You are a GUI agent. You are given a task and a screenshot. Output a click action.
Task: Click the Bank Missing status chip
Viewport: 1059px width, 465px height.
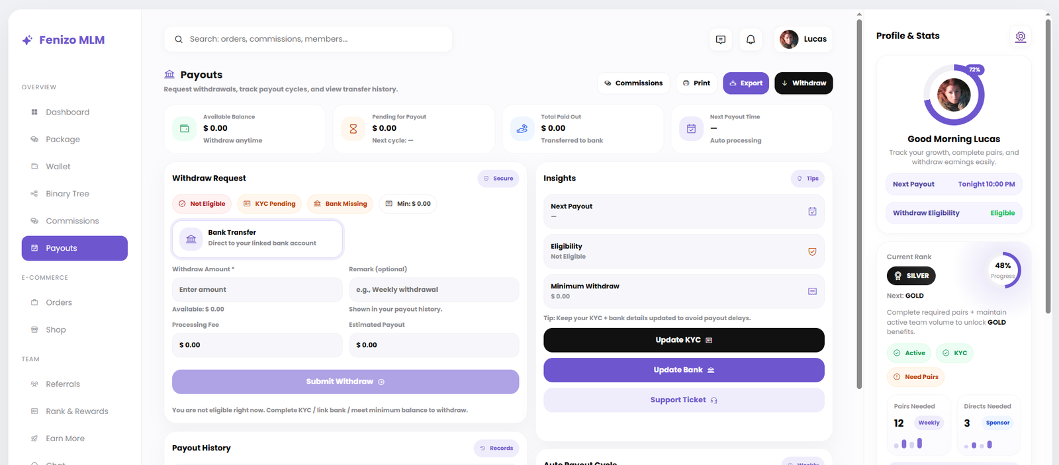click(x=340, y=204)
